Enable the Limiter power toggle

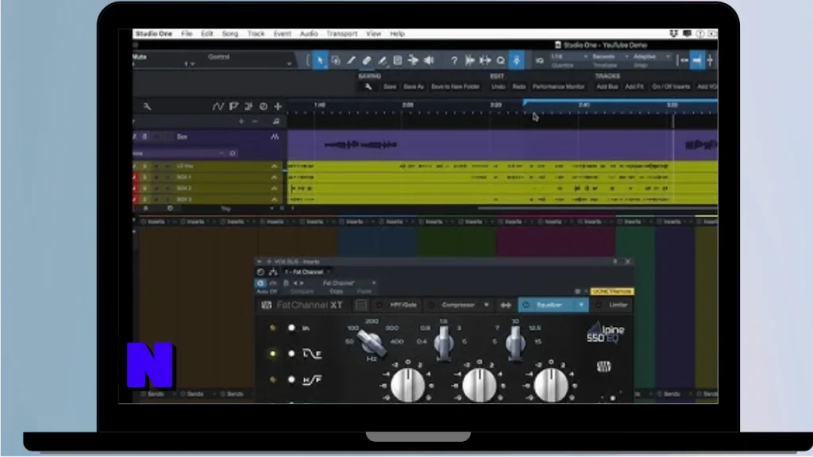pos(599,305)
